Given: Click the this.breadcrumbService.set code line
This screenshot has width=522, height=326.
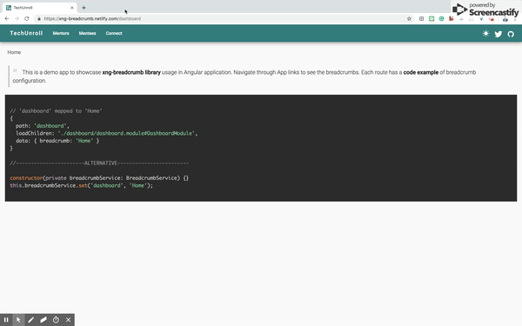Looking at the screenshot, I should tap(81, 186).
